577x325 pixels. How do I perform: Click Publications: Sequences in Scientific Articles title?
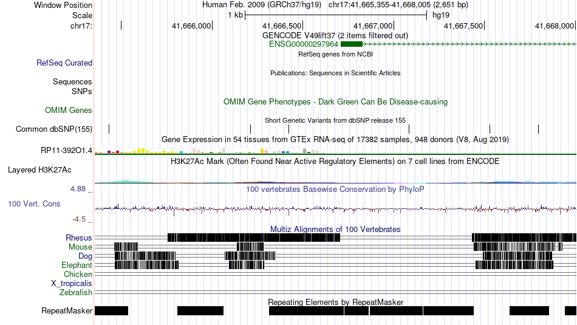[335, 74]
